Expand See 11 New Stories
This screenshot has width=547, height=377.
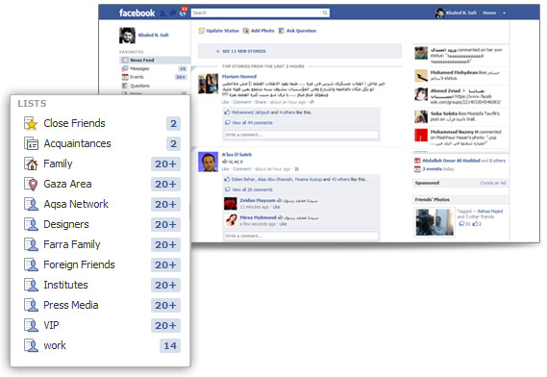click(300, 51)
